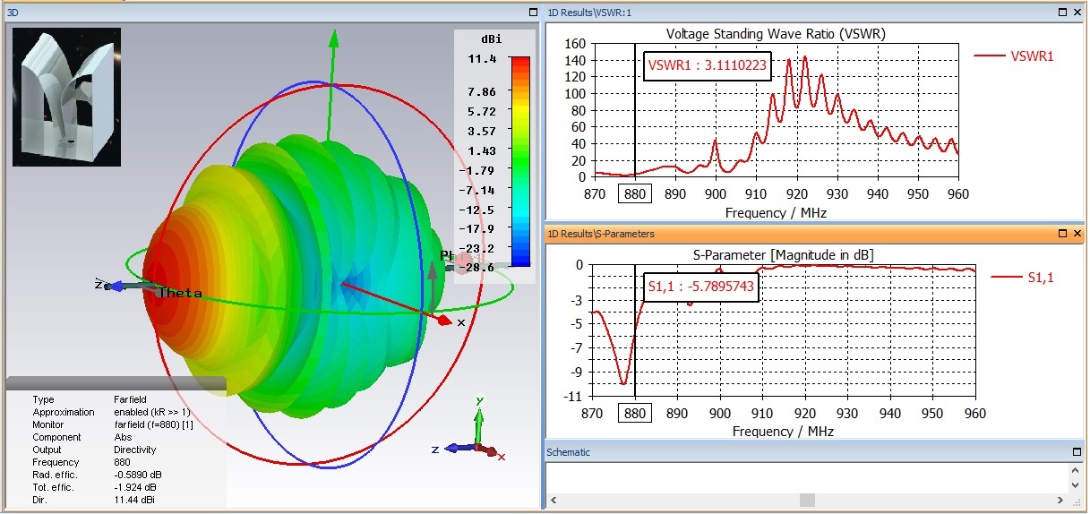Select the 1D Results\S-Parameters title bar
Viewport: 1090px width, 514px height.
pyautogui.click(x=814, y=234)
